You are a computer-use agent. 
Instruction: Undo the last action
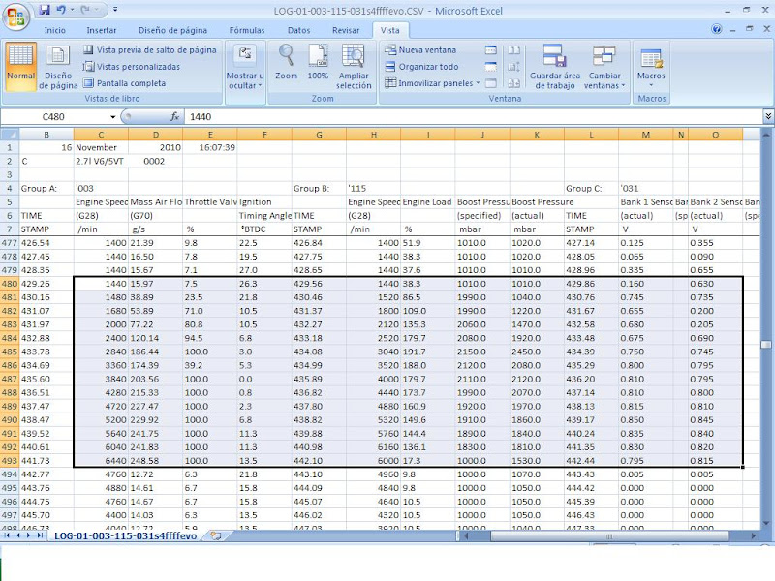coord(61,10)
